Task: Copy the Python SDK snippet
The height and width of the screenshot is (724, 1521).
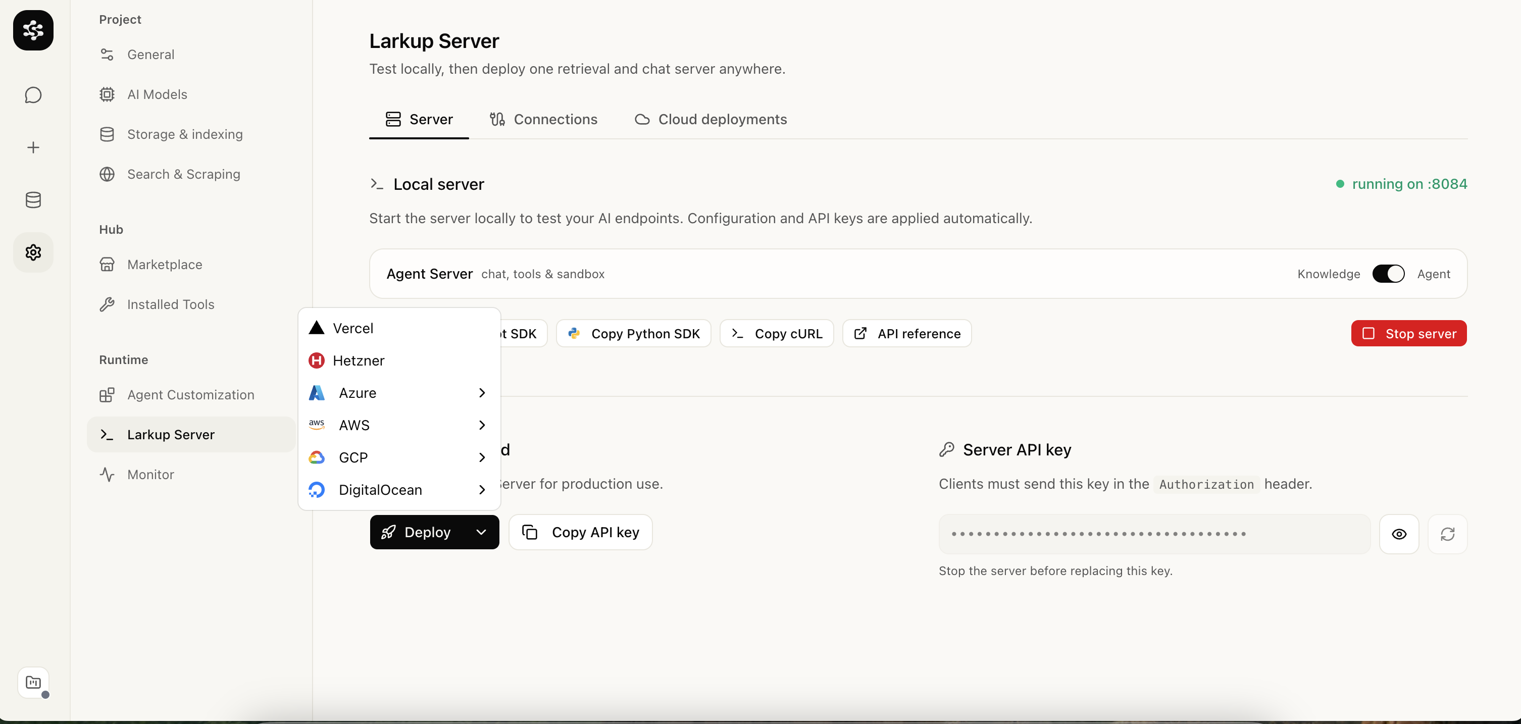Action: 634,334
